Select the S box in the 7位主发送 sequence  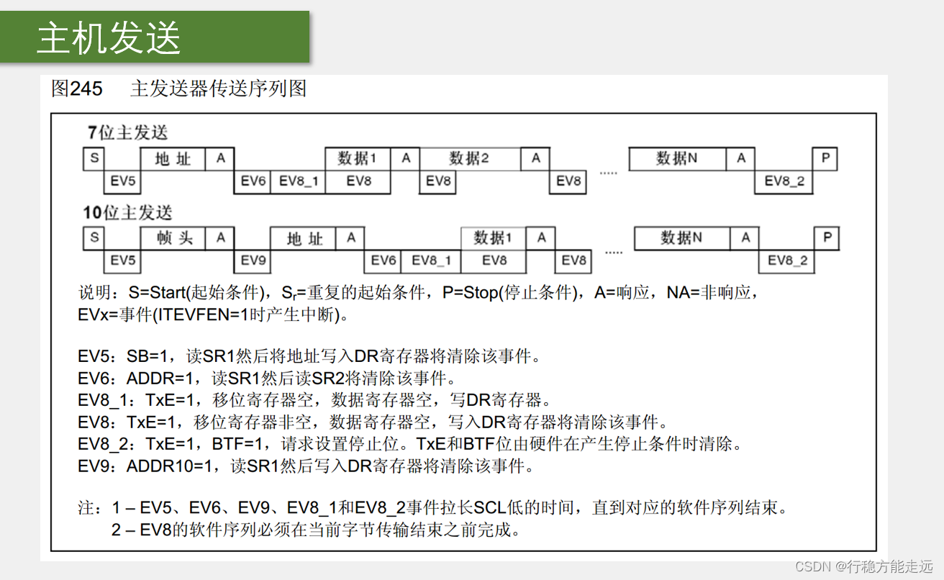(94, 159)
